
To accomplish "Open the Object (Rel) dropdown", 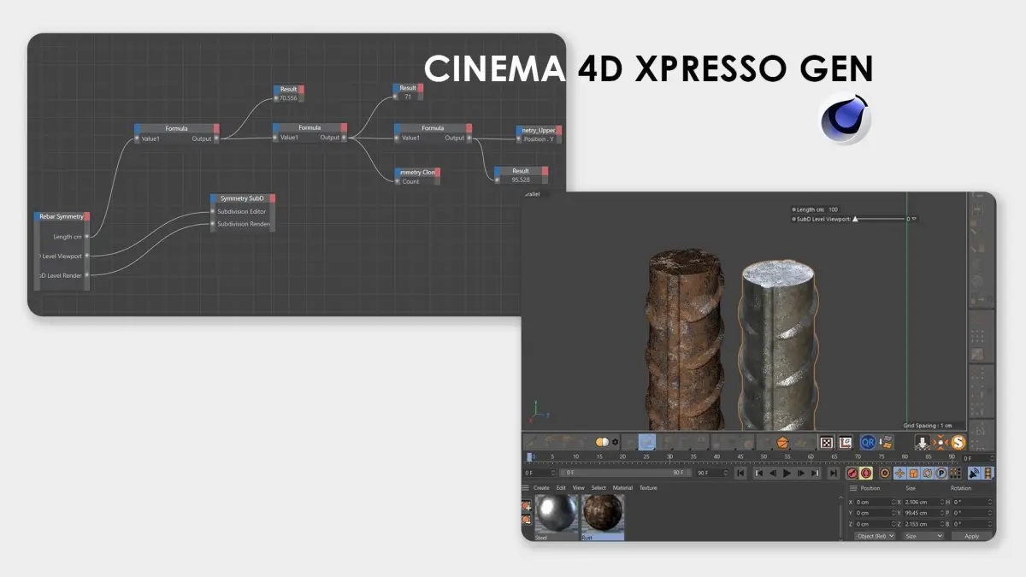I will click(x=875, y=536).
